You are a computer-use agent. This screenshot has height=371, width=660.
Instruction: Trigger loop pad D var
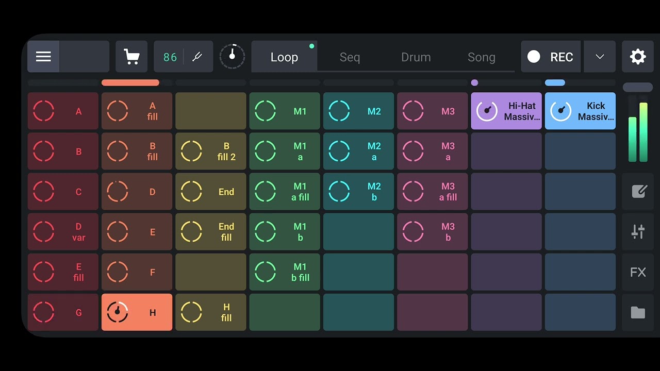coord(63,231)
